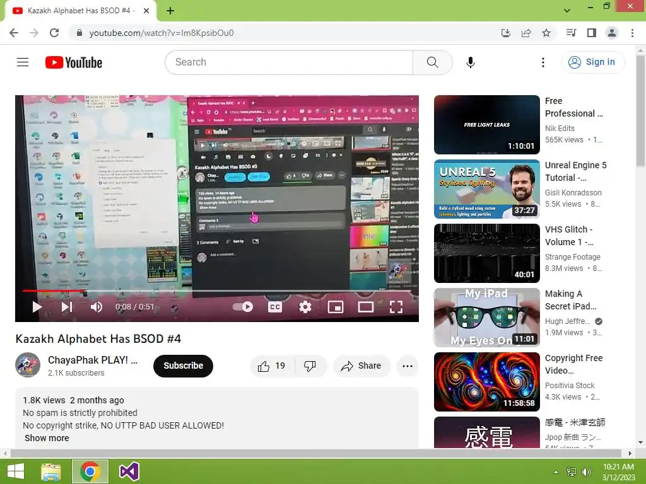Screen dimensions: 646x484
Task: Open the tab search dropdown chevron
Action: click(x=567, y=11)
